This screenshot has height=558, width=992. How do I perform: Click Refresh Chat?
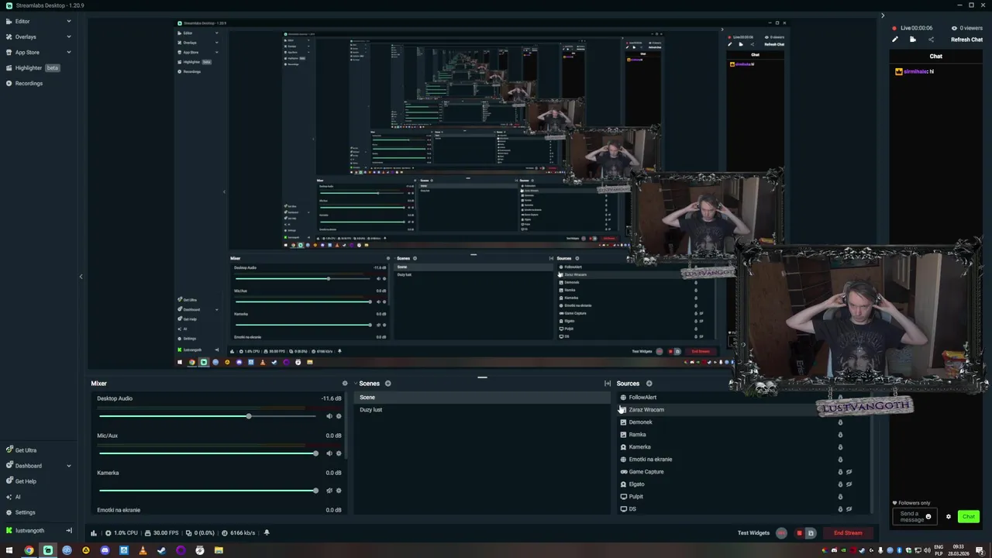(966, 40)
